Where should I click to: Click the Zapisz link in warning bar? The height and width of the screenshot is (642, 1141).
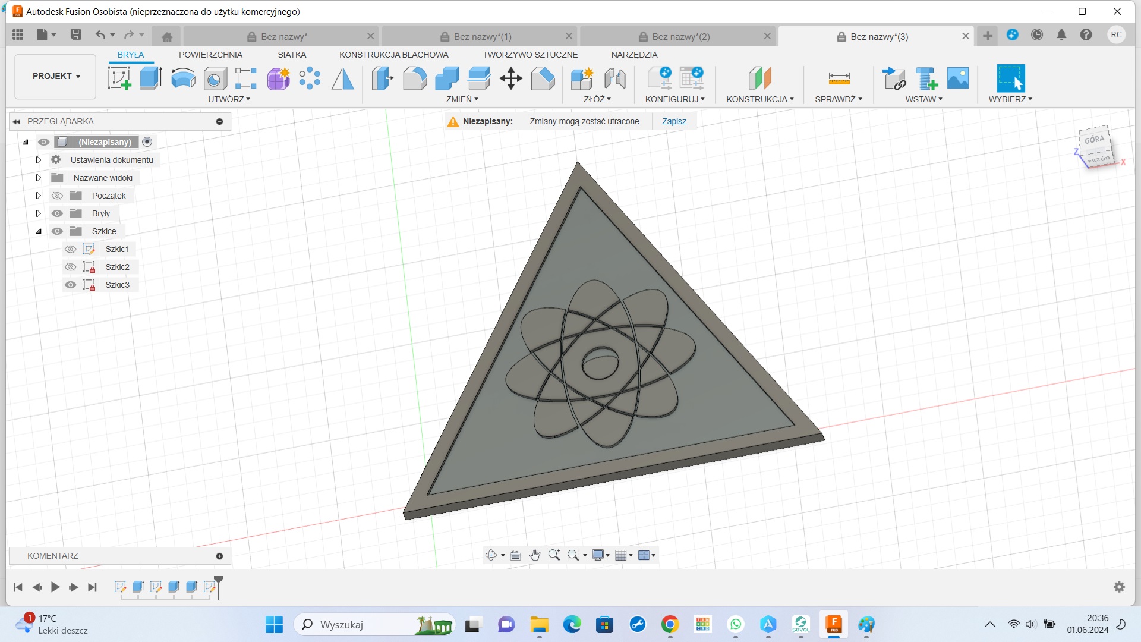click(674, 121)
